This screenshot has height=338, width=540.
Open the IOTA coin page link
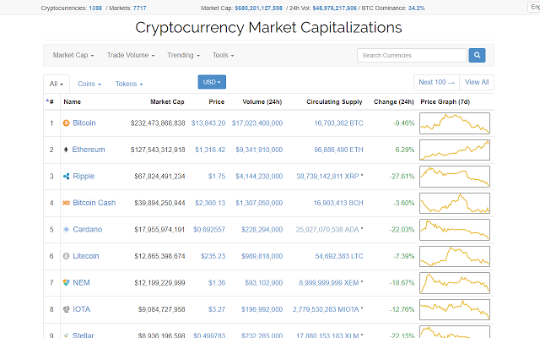pyautogui.click(x=81, y=309)
